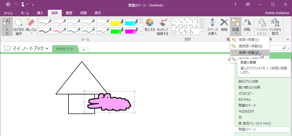The height and width of the screenshot is (136, 292).
Task: Select the thin red pen
Action: (x=59, y=22)
